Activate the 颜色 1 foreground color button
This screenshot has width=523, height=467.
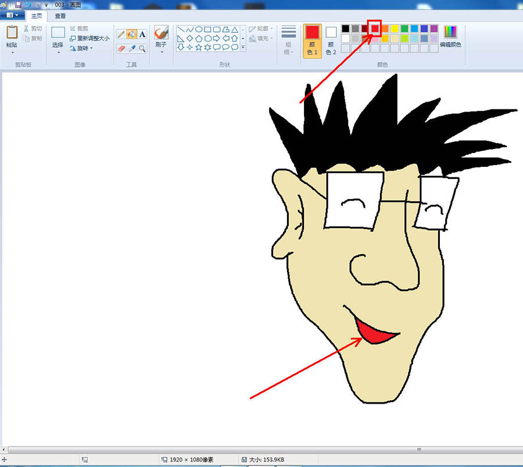(312, 41)
